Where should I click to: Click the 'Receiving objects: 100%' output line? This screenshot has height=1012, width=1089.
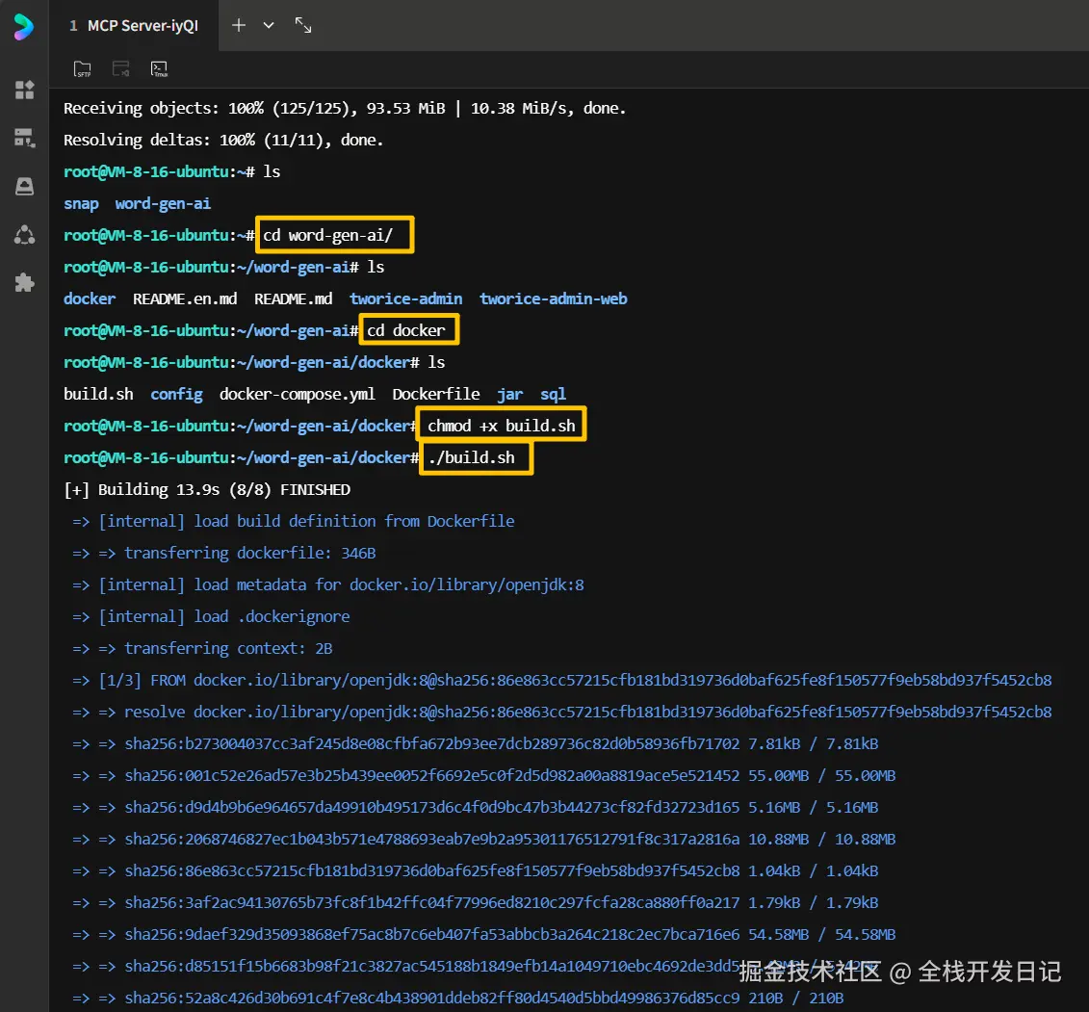(345, 109)
